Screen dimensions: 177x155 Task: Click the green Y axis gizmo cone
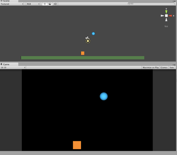[x=166, y=12]
